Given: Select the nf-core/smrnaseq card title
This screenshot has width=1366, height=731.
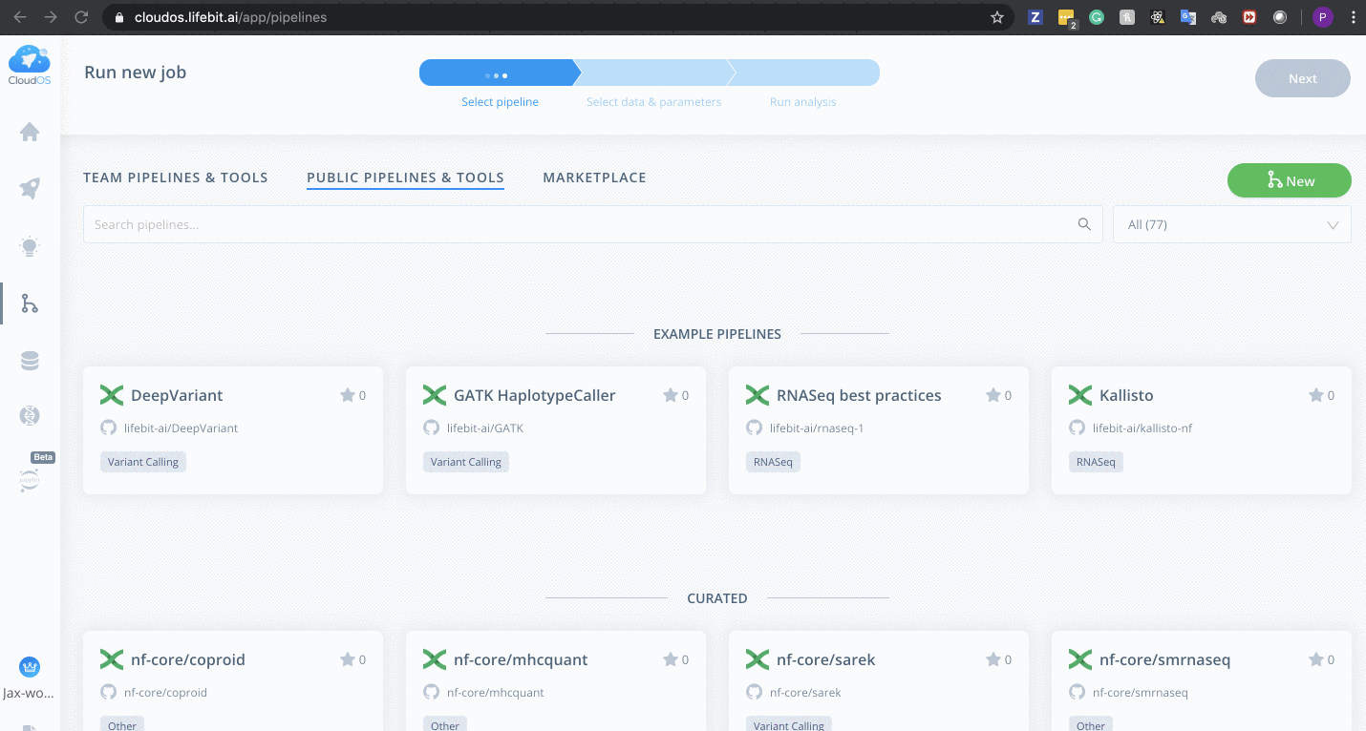Looking at the screenshot, I should 1164,659.
